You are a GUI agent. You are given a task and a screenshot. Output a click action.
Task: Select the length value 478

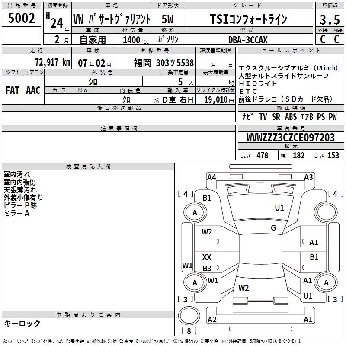[x=263, y=156]
